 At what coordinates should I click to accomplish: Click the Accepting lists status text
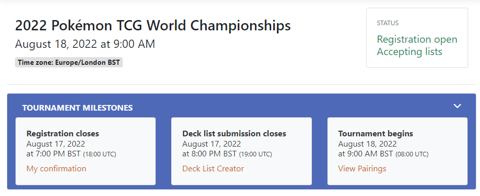pos(409,51)
